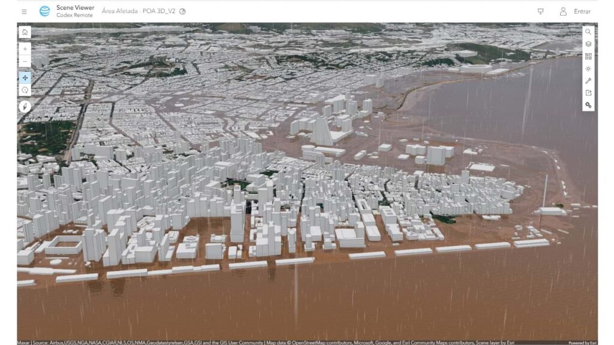This screenshot has height=345, width=614.
Task: Open the Basemap gallery
Action: (x=588, y=56)
